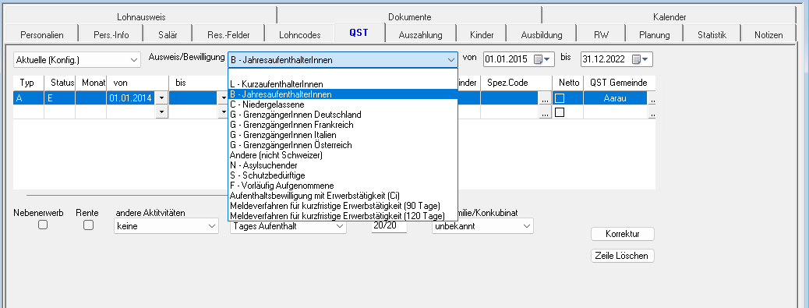Open 'bis' dropdown arrow in second row

tap(224, 112)
